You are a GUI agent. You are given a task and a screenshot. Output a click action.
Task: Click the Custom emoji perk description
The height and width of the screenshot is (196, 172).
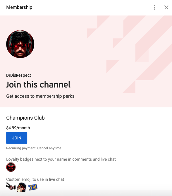(35, 179)
